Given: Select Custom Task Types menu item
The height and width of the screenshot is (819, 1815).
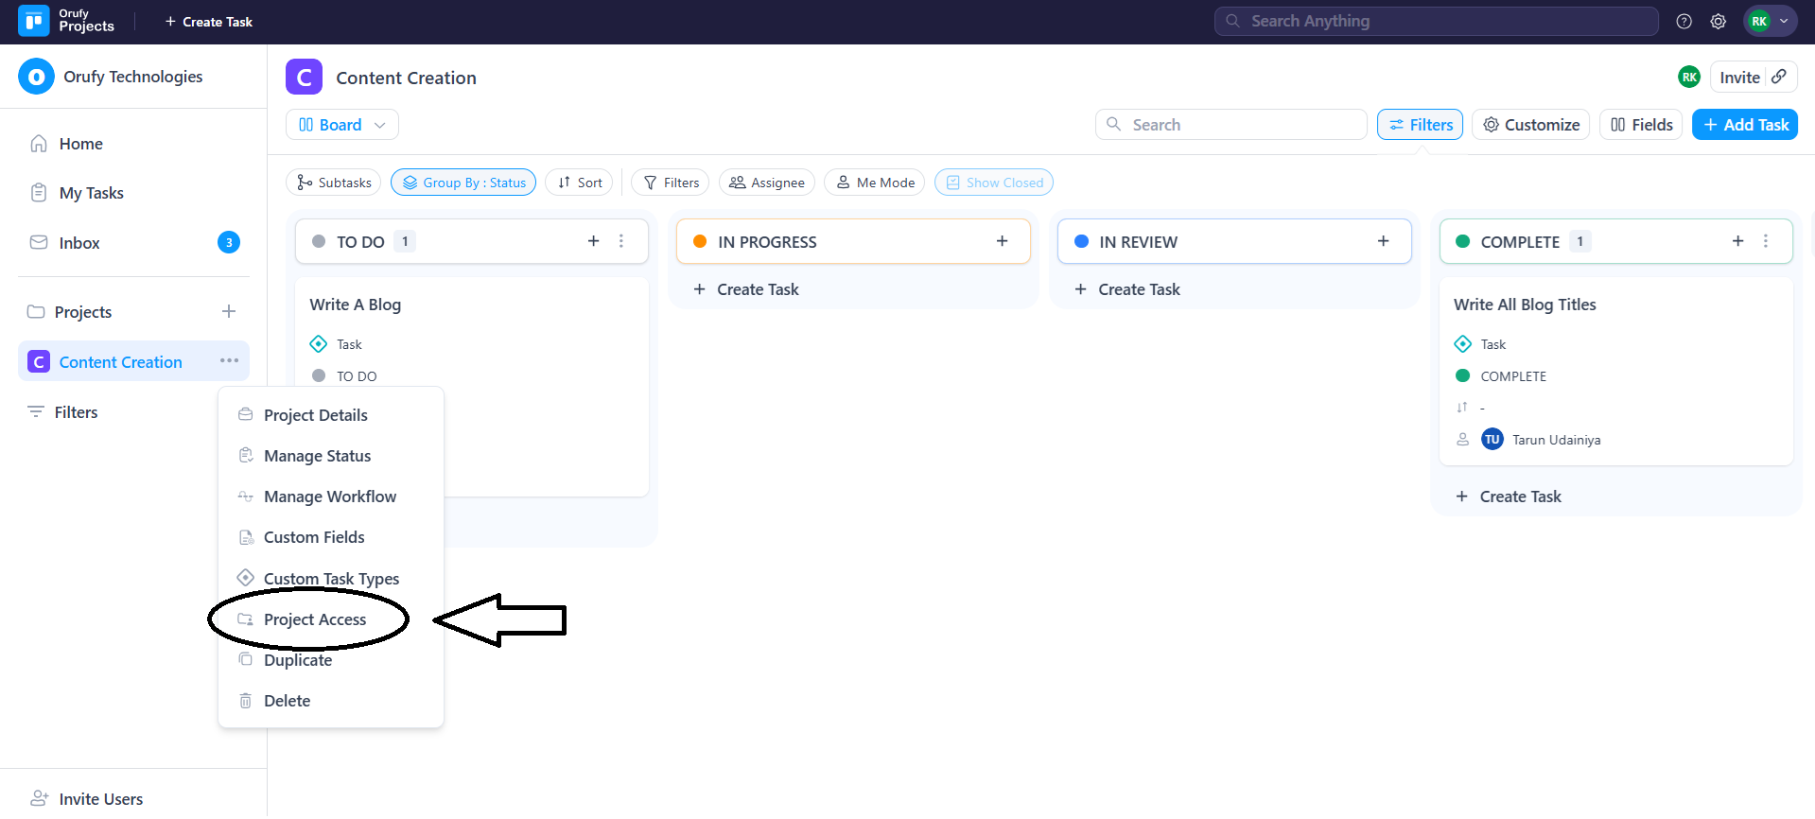Looking at the screenshot, I should [x=330, y=579].
